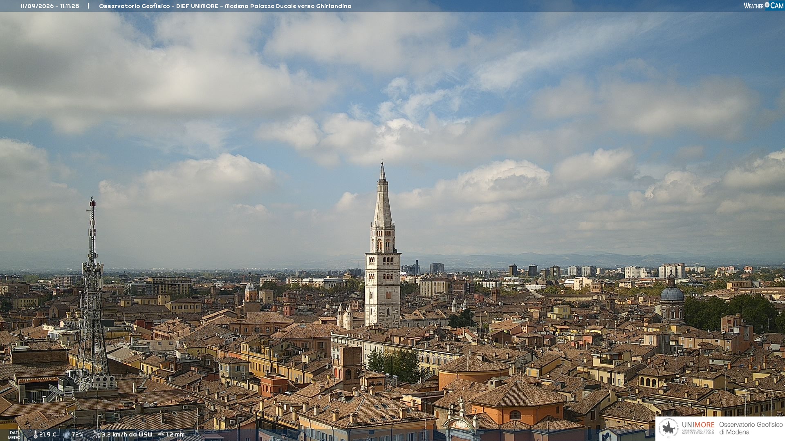Click the UNIMORE circular seal emblem

coord(669,428)
